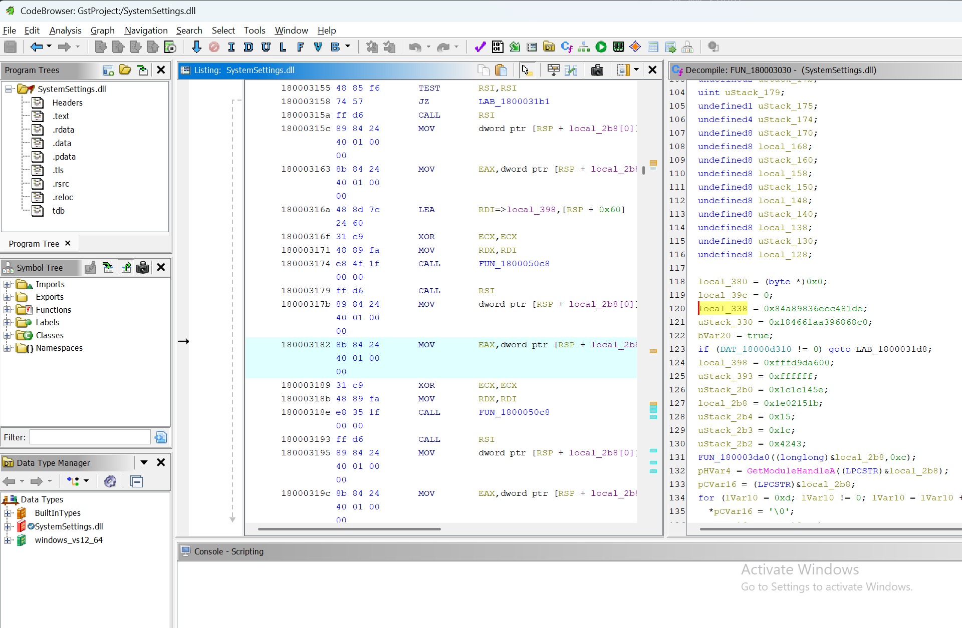Open the Memory Map chip icon
This screenshot has height=628, width=962.
pos(619,47)
